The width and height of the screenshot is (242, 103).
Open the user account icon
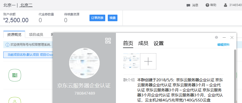click(x=225, y=5)
